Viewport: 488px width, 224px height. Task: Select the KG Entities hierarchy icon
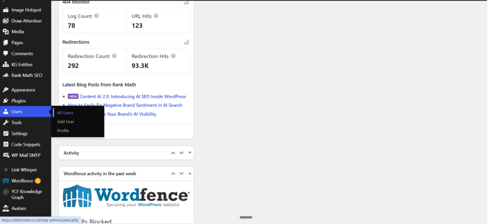pos(6,65)
